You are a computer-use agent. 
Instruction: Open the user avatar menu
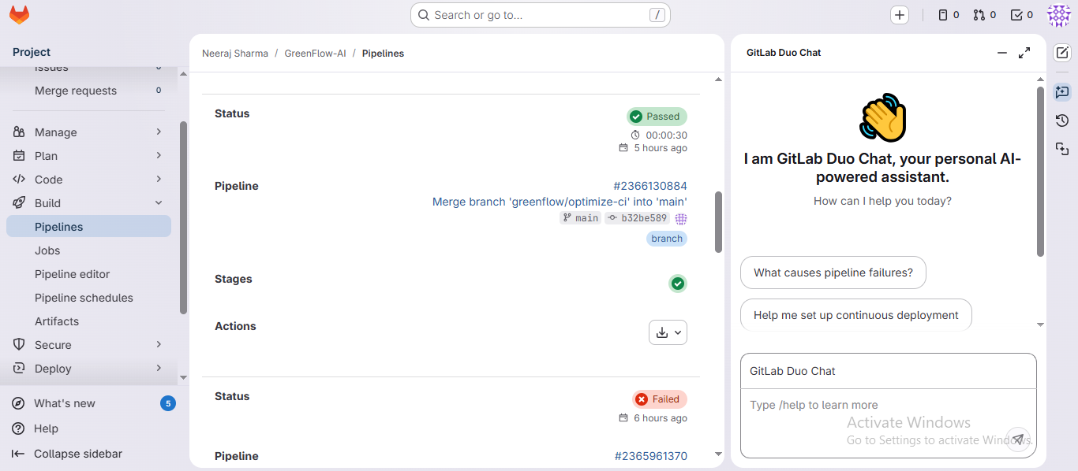coord(1058,15)
